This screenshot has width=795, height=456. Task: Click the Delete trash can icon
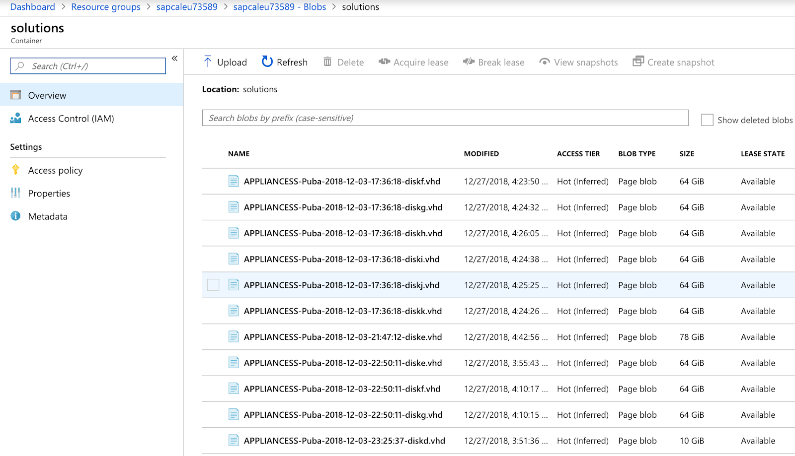327,62
